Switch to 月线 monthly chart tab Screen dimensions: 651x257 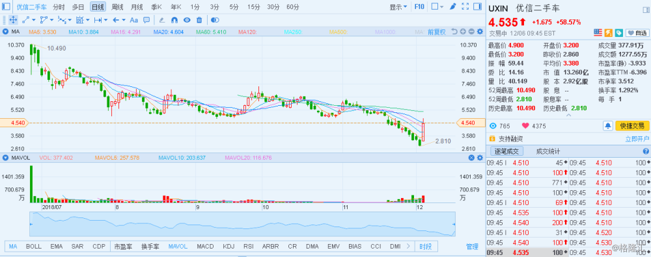click(x=137, y=6)
